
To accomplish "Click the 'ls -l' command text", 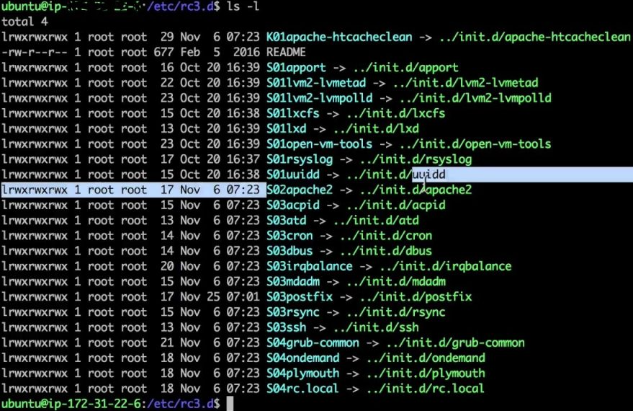I will point(243,6).
